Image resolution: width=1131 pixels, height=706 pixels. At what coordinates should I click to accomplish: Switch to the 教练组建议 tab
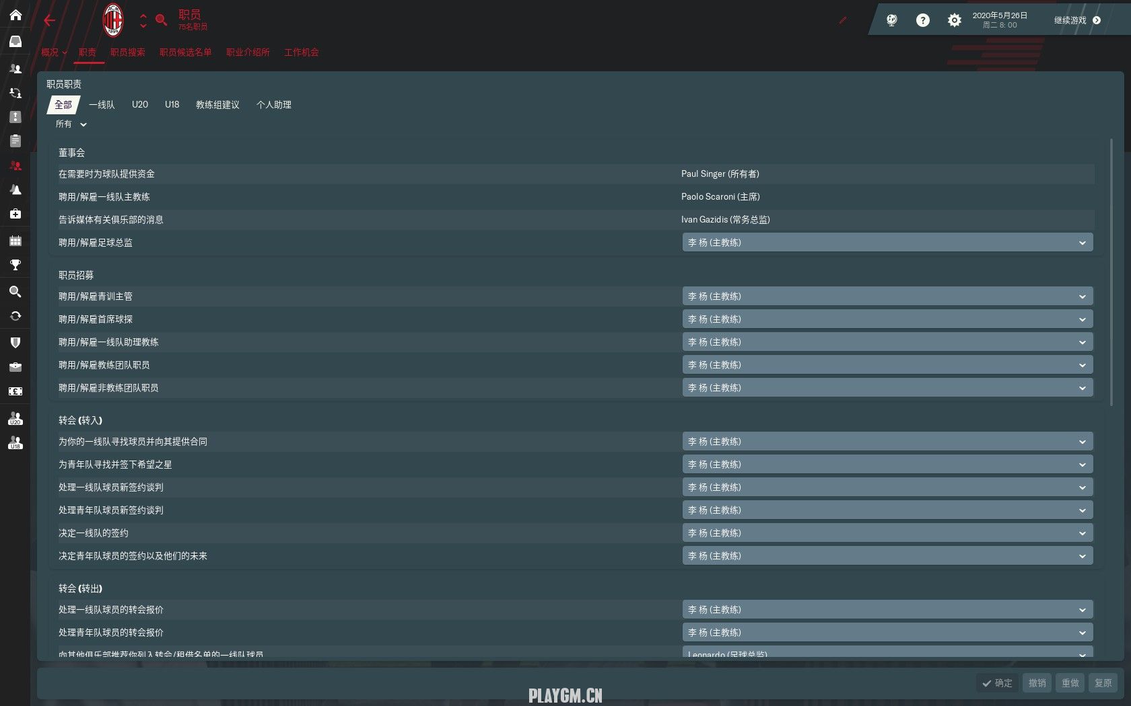tap(217, 105)
